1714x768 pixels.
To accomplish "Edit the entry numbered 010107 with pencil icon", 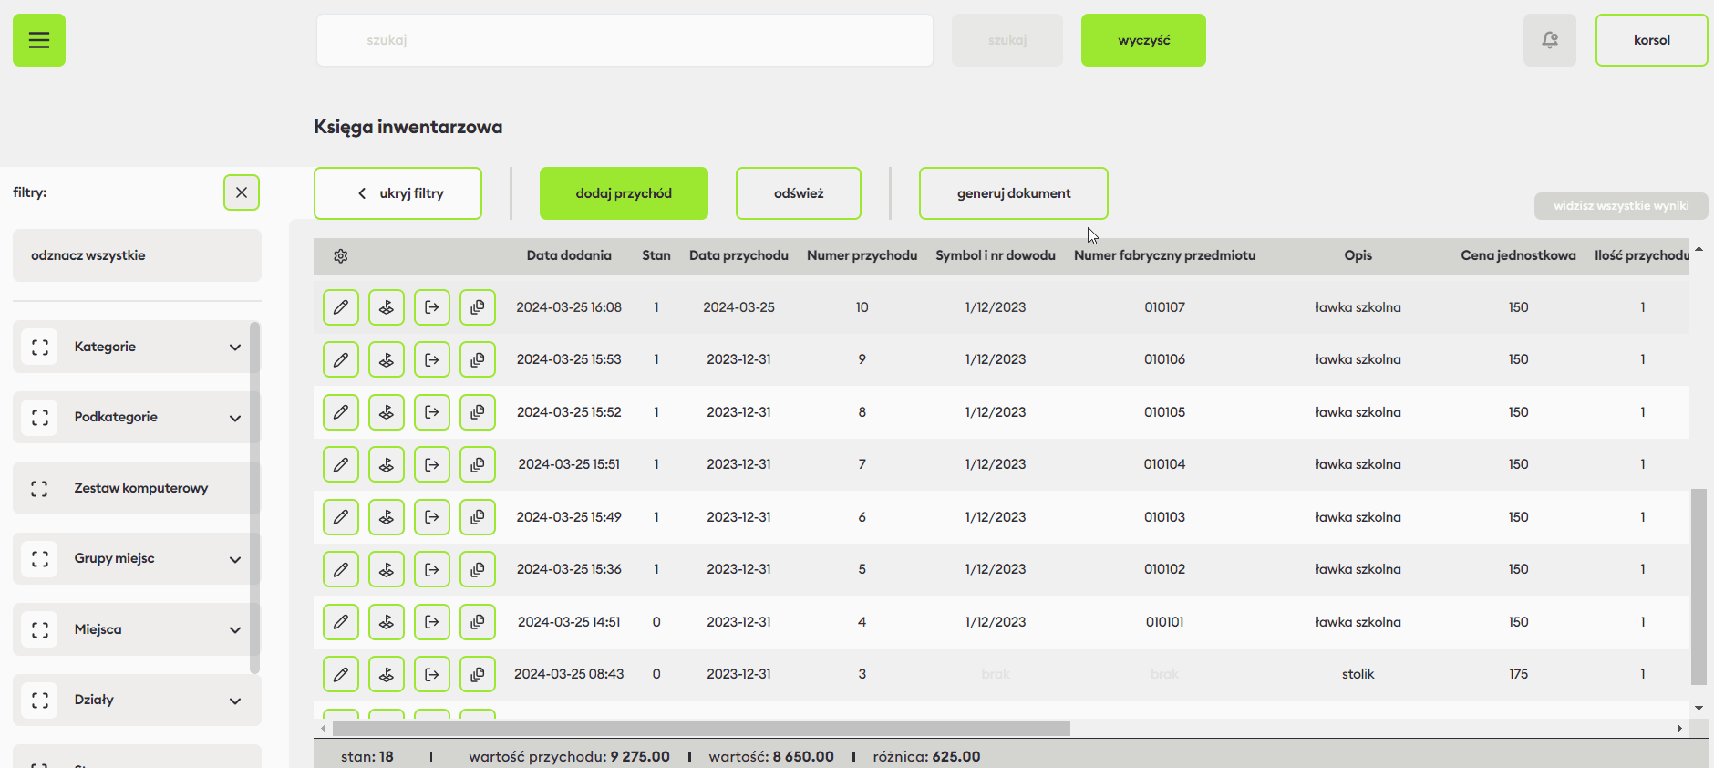I will 341,307.
